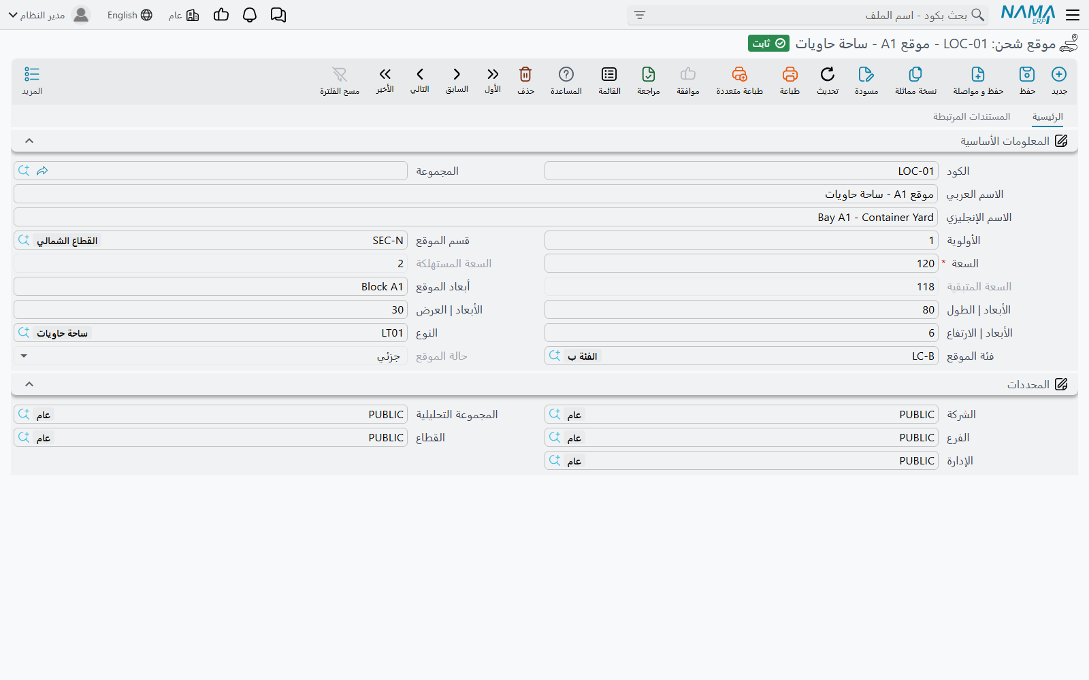The image size is (1089, 680).
Task: Click the Review (مراجعة) icon
Action: point(649,74)
